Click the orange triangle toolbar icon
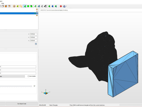Viewport: 142px width, 107px height. click(x=17, y=6)
